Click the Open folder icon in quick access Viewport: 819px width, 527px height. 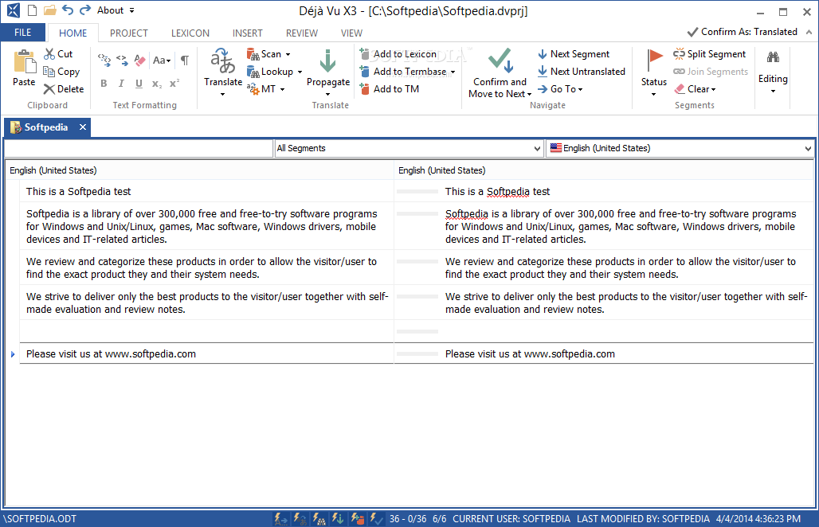(x=50, y=10)
